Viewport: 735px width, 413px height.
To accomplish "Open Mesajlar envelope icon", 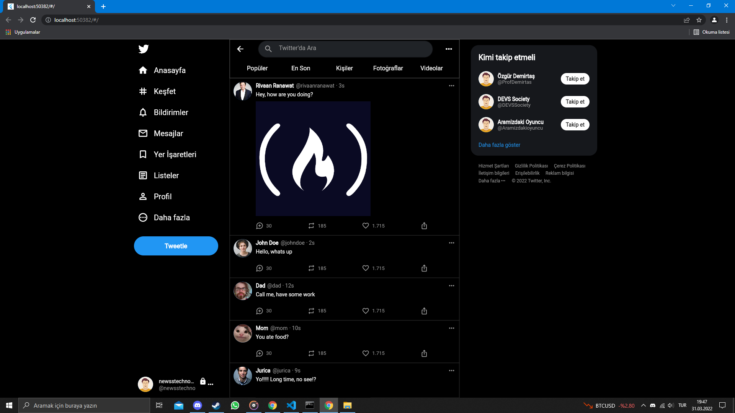I will (x=143, y=133).
